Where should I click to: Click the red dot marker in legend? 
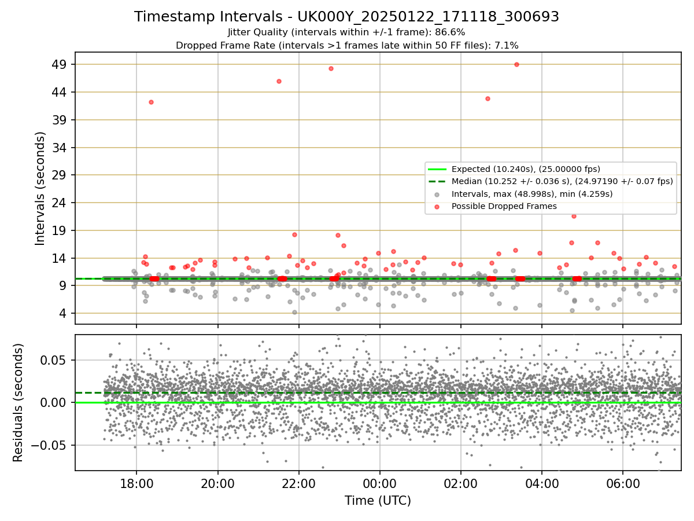coord(437,206)
